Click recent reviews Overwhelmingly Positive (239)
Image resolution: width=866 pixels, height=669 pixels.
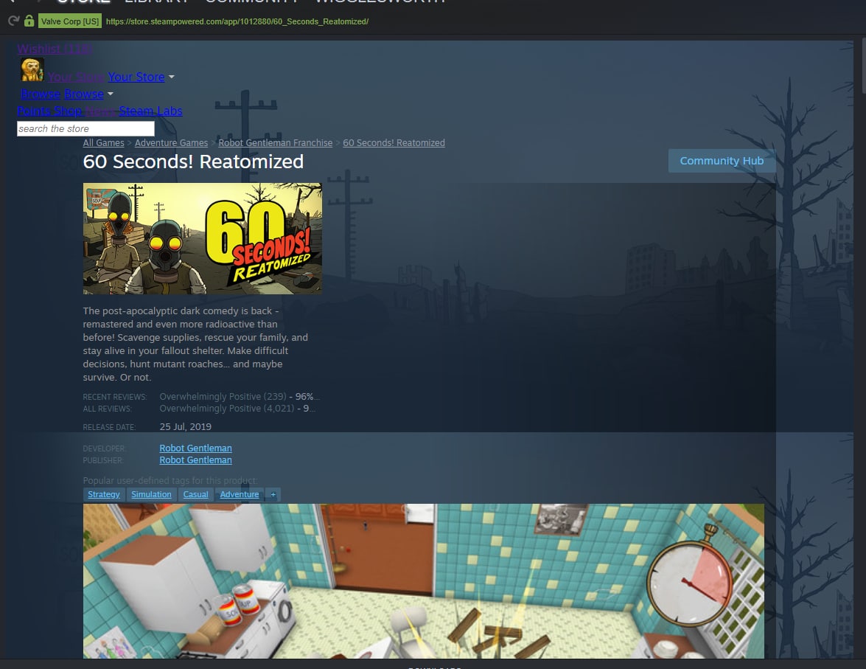[223, 396]
